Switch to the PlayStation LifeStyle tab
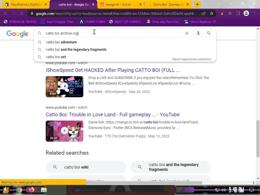260x195 pixels. 26,5
